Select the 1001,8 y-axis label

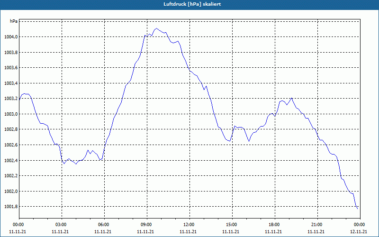point(11,207)
